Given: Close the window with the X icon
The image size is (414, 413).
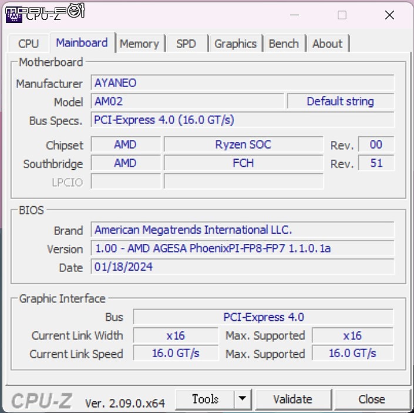Looking at the screenshot, I should 389,15.
